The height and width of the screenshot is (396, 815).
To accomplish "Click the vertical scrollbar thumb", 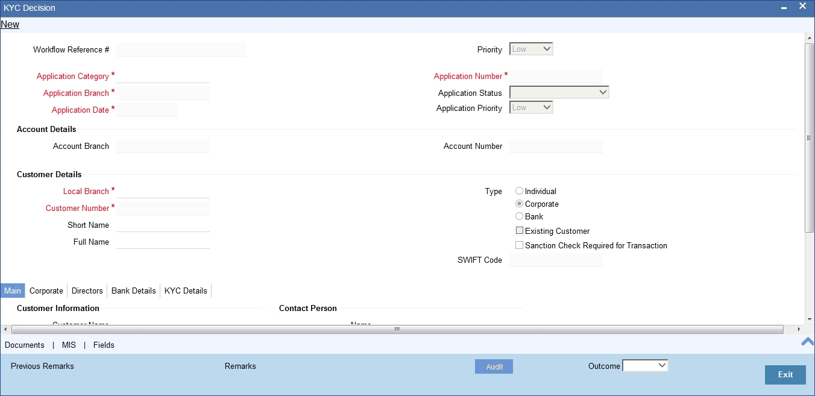I will (810, 137).
